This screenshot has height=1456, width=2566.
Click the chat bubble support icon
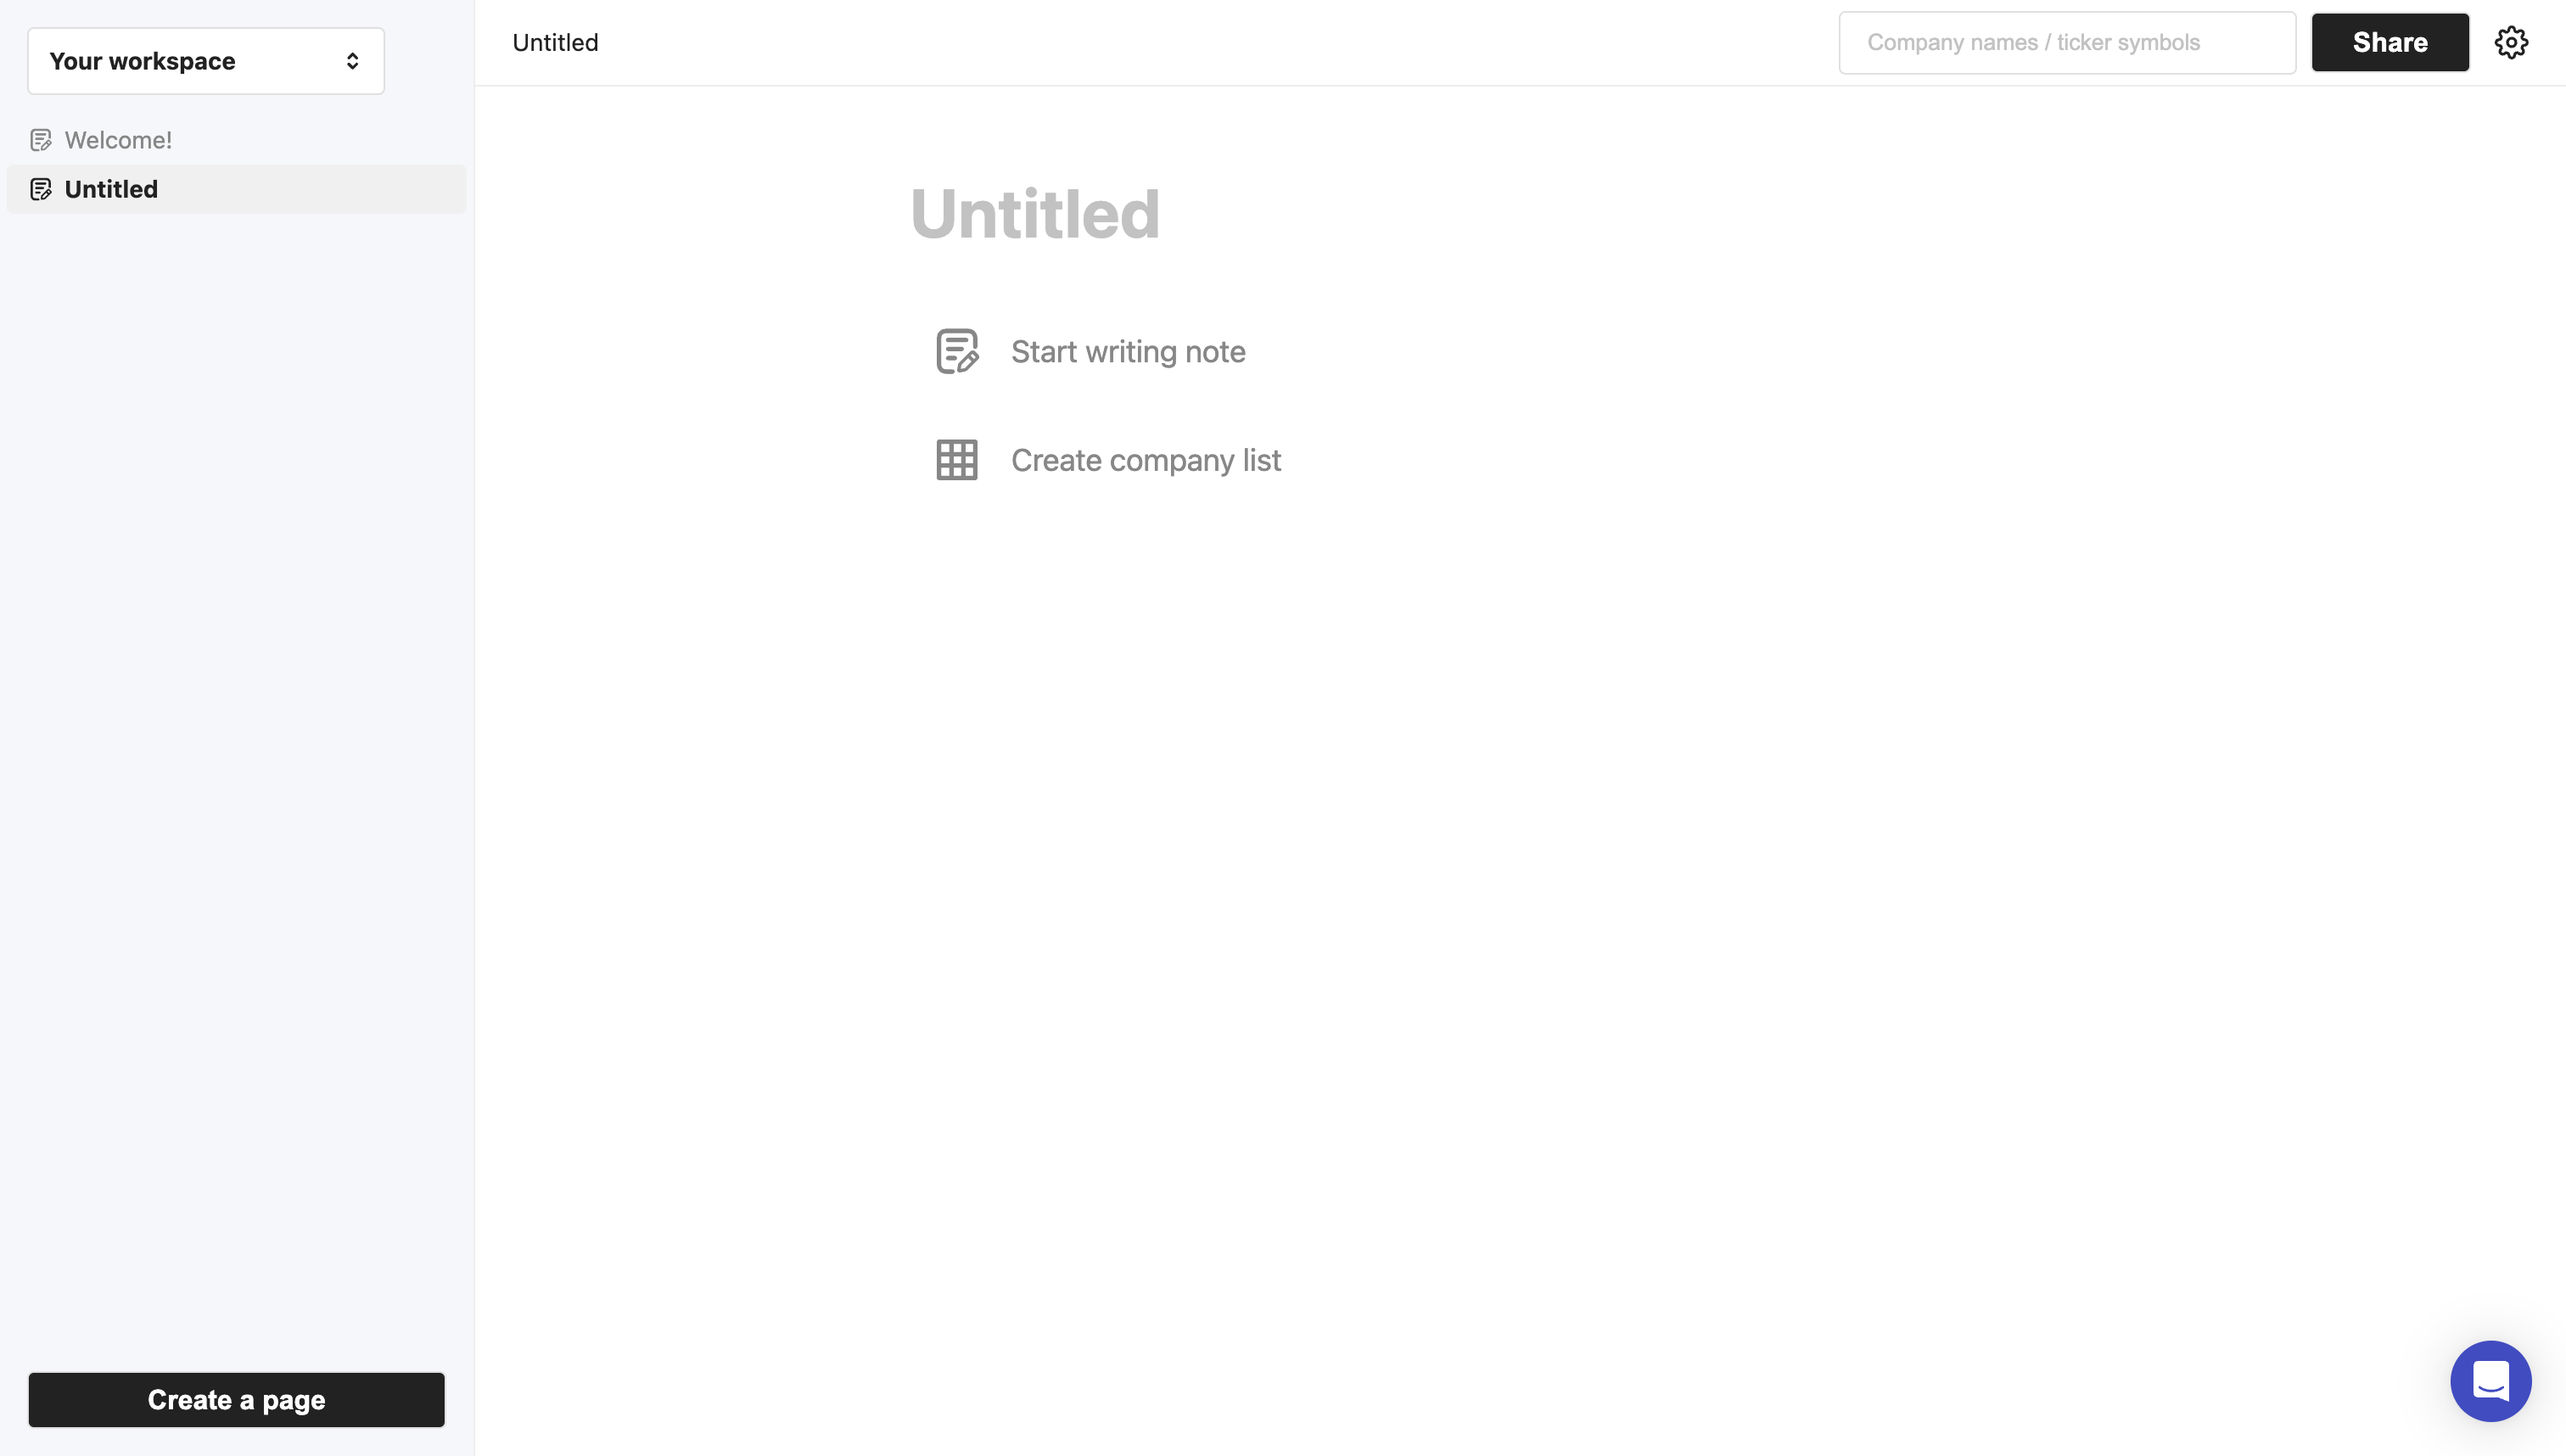(x=2489, y=1379)
